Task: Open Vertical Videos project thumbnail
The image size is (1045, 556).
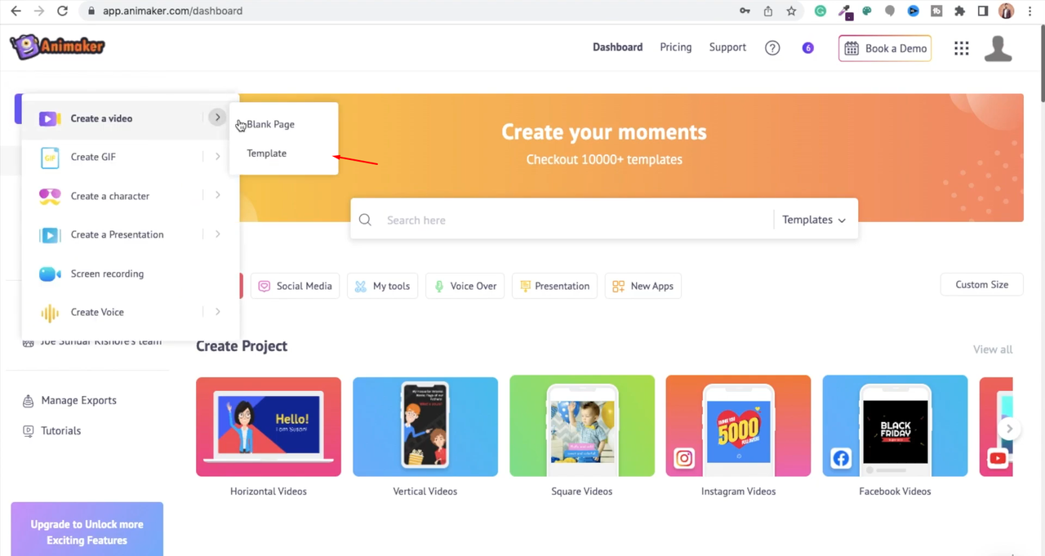Action: point(425,427)
